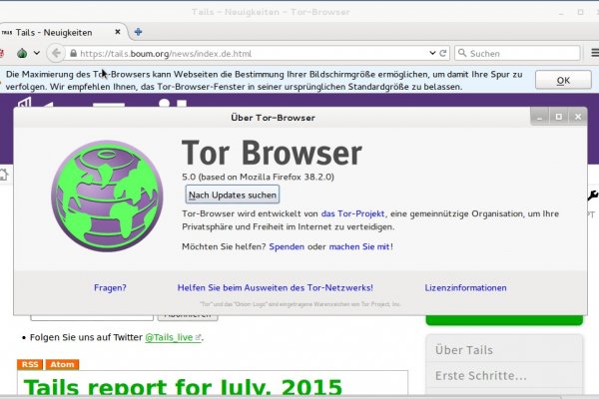Click the back navigation arrow

tap(57, 53)
